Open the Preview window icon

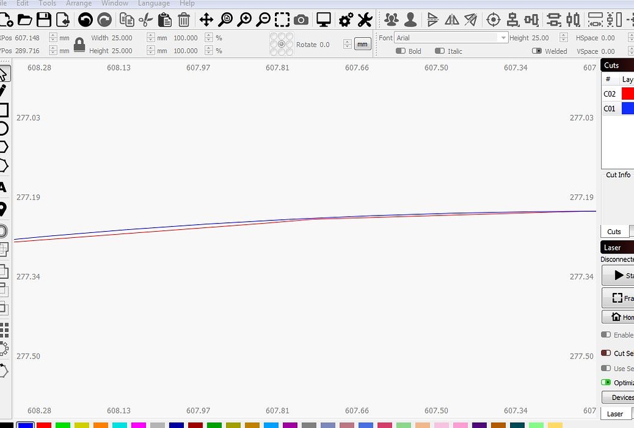[x=323, y=19]
